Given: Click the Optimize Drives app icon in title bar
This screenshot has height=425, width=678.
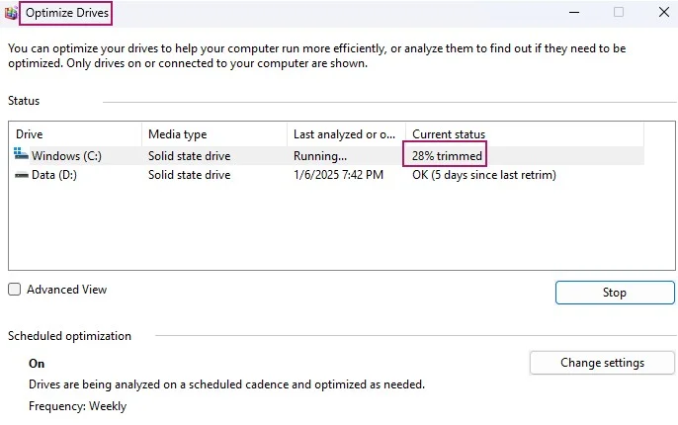Looking at the screenshot, I should pos(10,13).
